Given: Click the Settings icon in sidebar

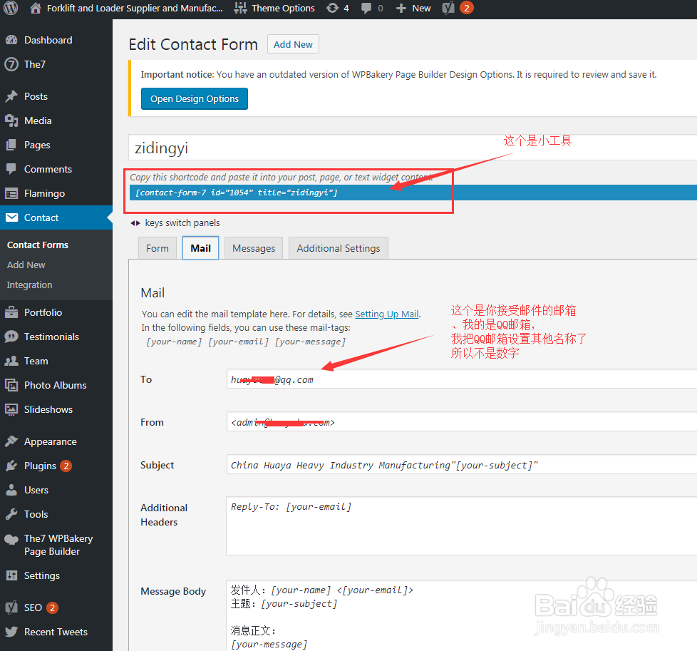Looking at the screenshot, I should click(x=11, y=575).
